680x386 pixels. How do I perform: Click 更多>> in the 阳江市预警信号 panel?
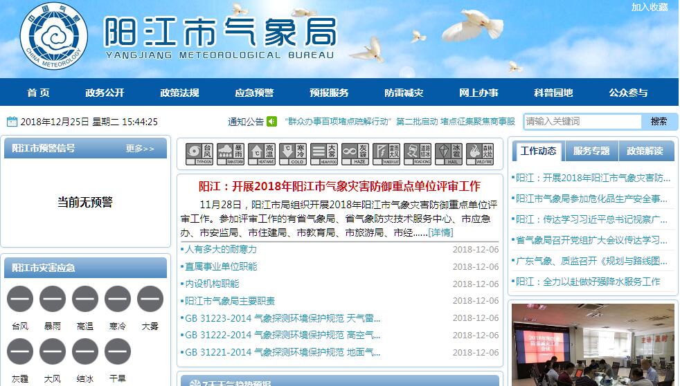pyautogui.click(x=140, y=149)
